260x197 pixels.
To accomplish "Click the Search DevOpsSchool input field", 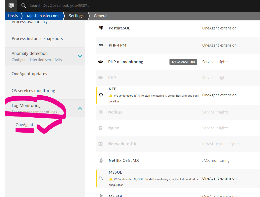I will [59, 6].
